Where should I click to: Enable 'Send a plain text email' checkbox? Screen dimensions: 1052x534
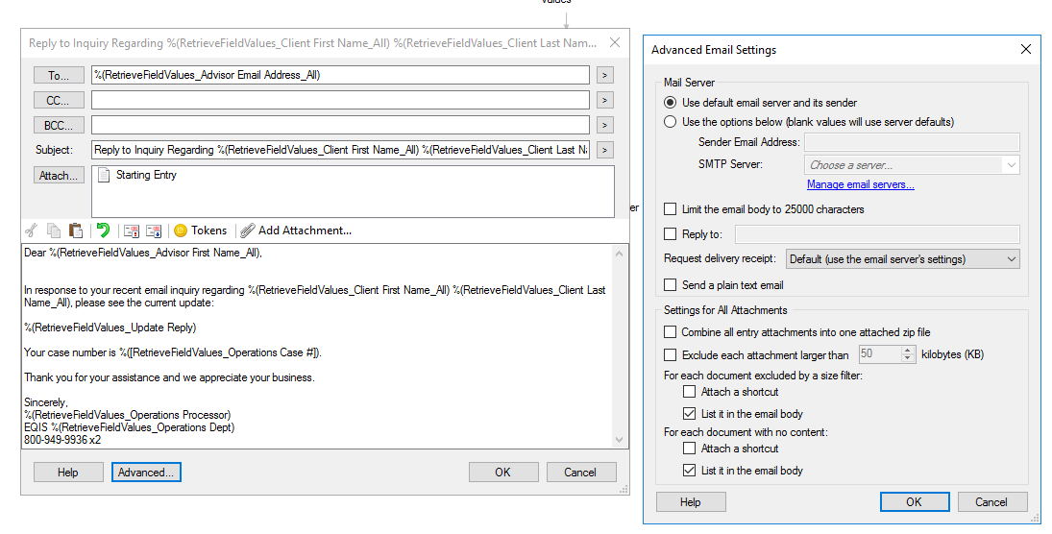coord(671,285)
